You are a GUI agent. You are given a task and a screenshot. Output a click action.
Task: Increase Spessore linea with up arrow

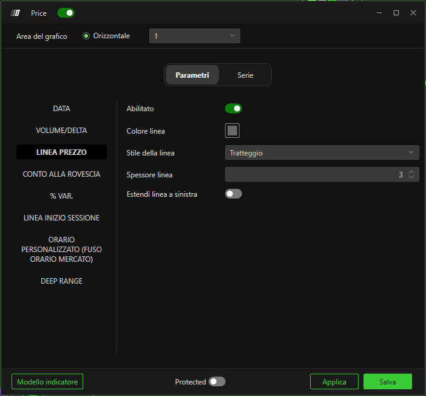pyautogui.click(x=411, y=172)
